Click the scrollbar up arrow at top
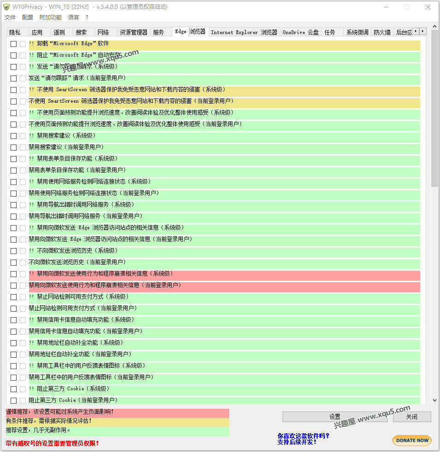The image size is (440, 452). (x=434, y=27)
